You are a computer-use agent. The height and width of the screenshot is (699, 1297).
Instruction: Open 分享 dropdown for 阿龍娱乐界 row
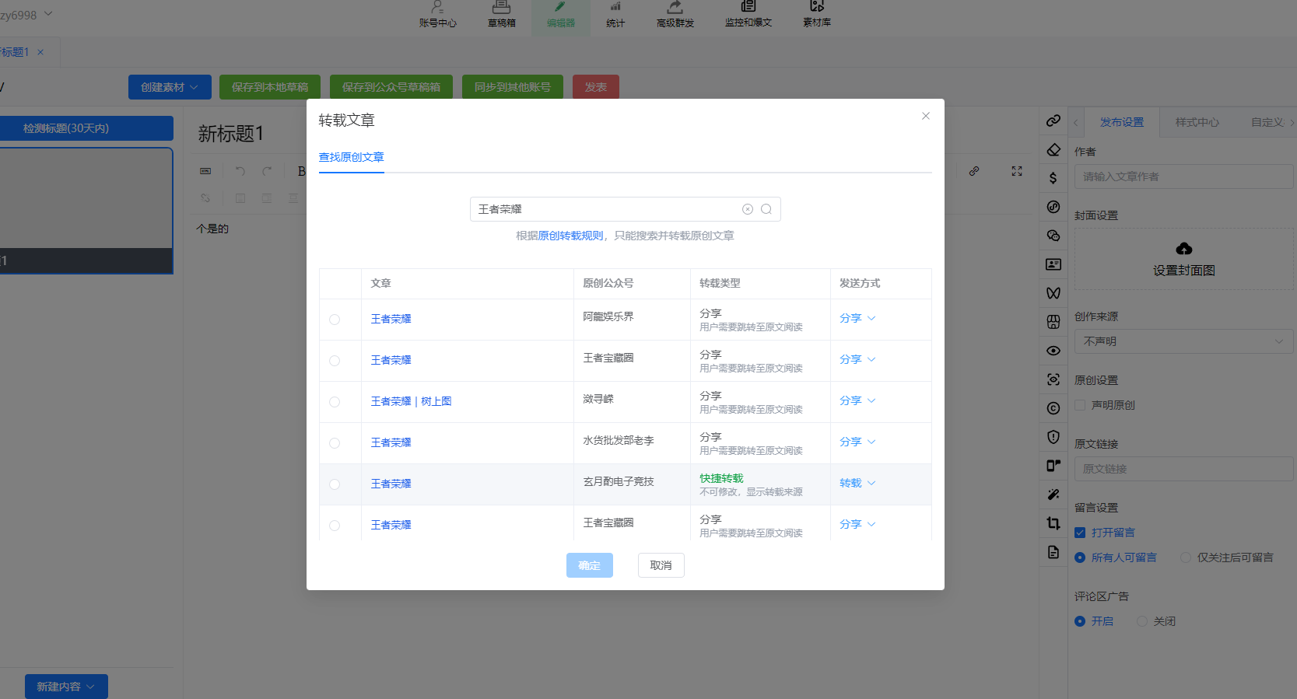857,318
